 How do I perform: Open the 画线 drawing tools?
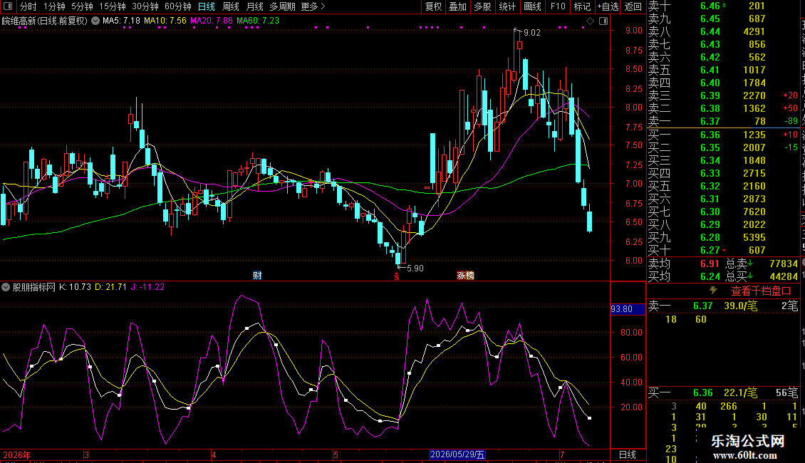(x=532, y=6)
